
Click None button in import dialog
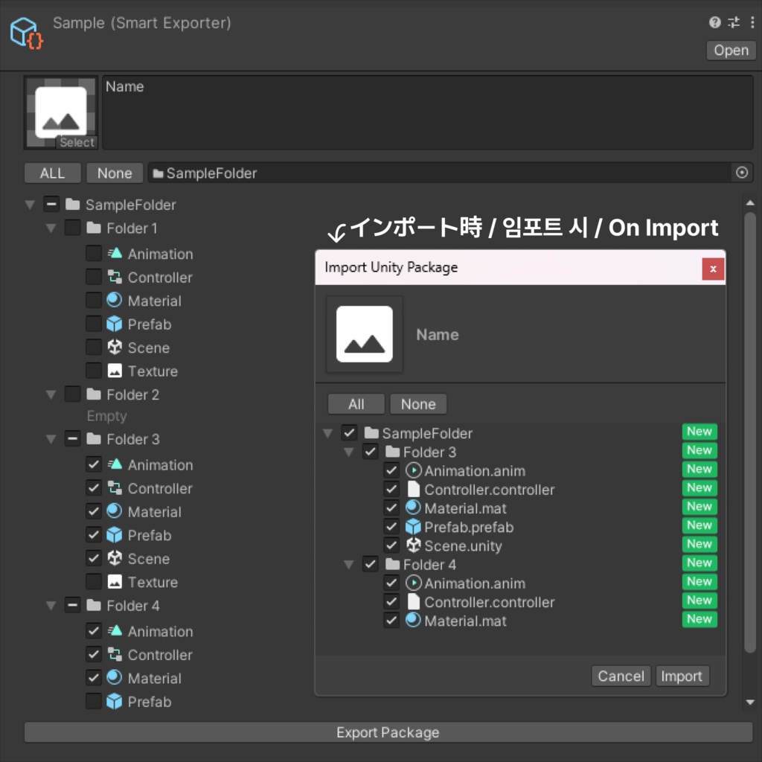418,404
